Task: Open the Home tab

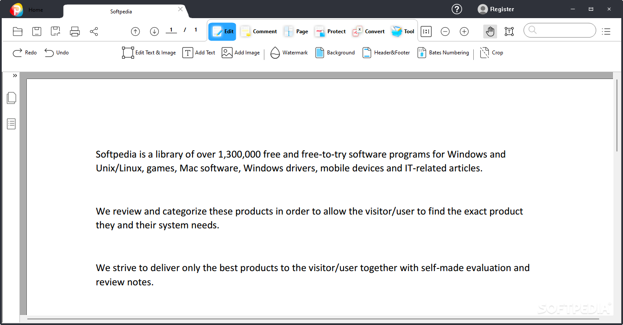Action: point(35,10)
